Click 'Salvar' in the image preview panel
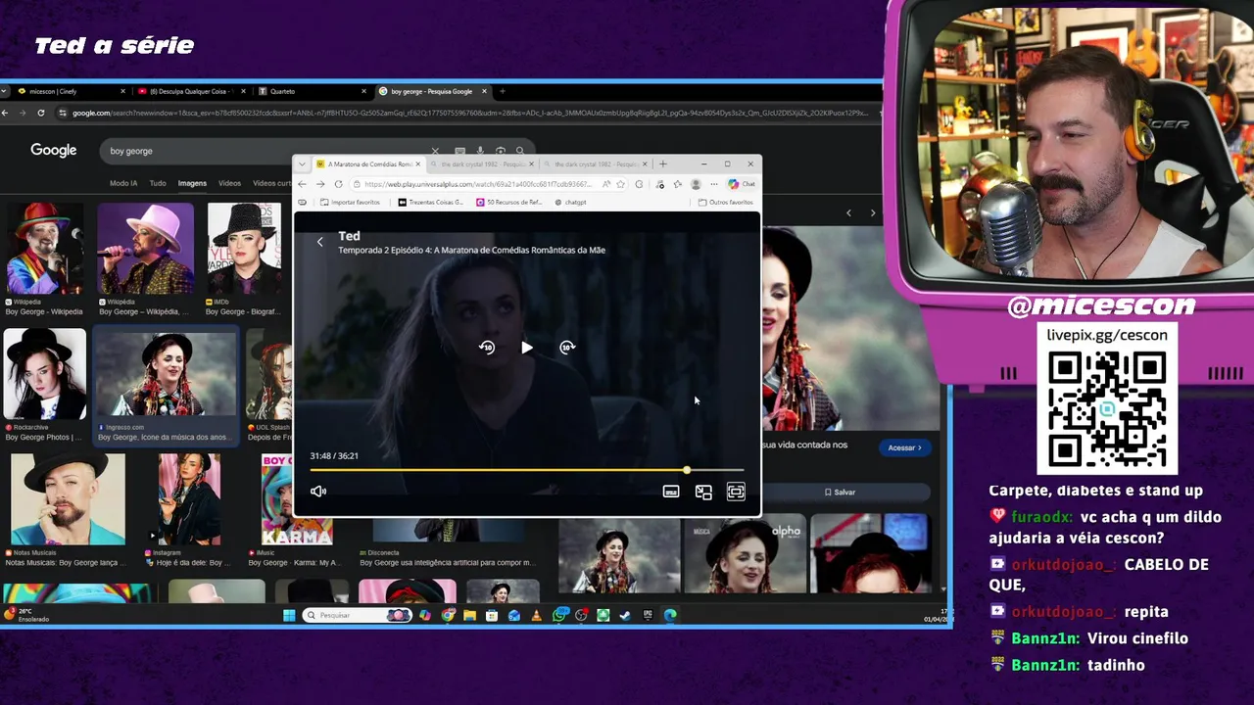 840,492
